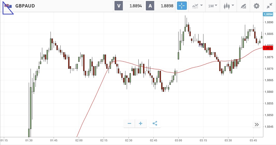Viewport: 276px width, 145px height.
Task: Jump to latest candles with double chevron
Action: point(257,125)
